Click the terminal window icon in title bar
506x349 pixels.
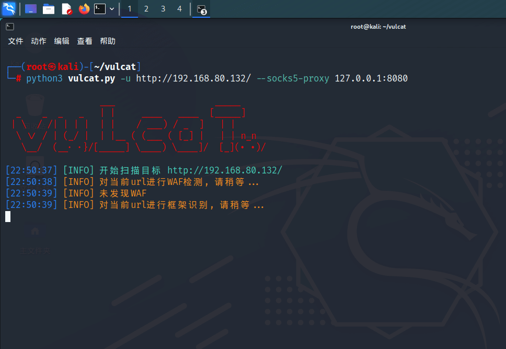(x=10, y=27)
